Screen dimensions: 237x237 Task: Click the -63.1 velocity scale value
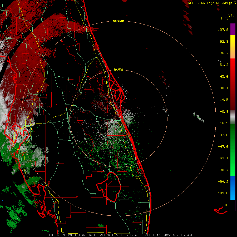pyautogui.click(x=223, y=158)
